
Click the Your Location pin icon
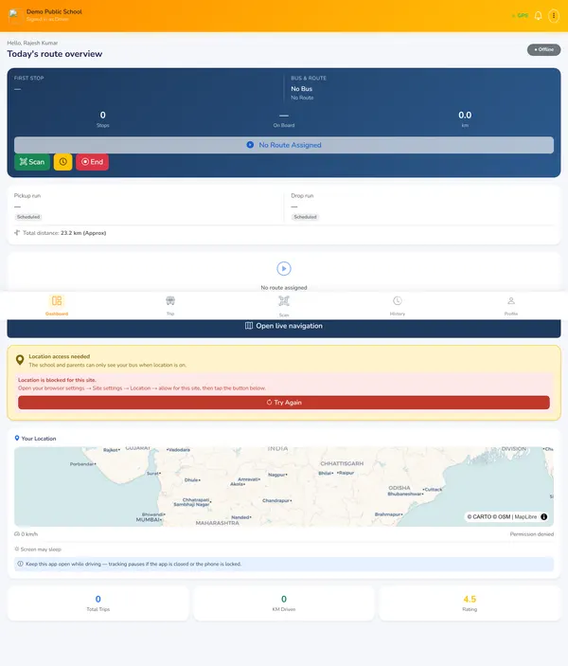click(x=17, y=438)
